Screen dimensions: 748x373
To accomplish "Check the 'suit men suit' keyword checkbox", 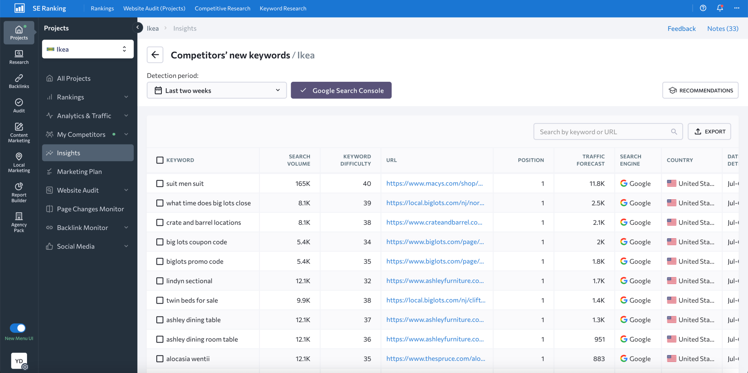I will coord(160,183).
